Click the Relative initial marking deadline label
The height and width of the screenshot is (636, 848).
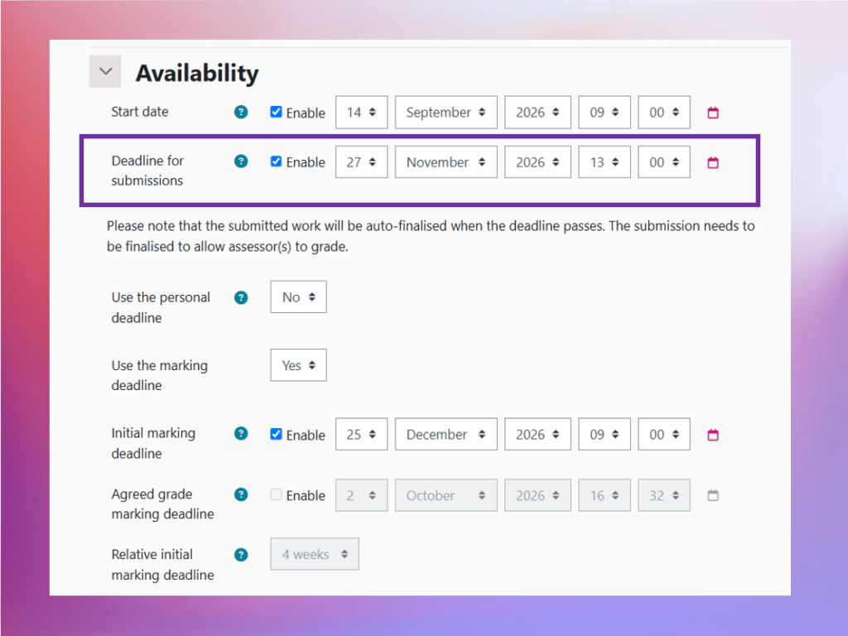pyautogui.click(x=162, y=564)
